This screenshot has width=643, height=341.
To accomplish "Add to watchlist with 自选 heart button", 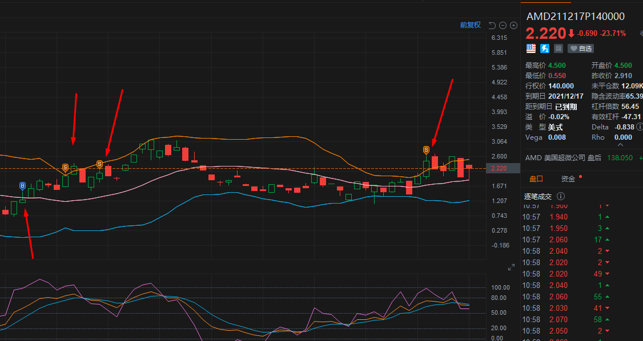I will pos(581,48).
